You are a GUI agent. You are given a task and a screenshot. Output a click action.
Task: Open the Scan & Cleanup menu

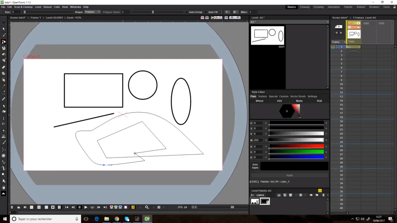pyautogui.click(x=23, y=7)
